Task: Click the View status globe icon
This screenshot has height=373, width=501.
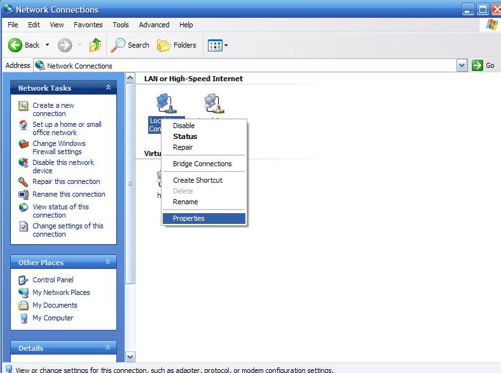Action: (24, 207)
